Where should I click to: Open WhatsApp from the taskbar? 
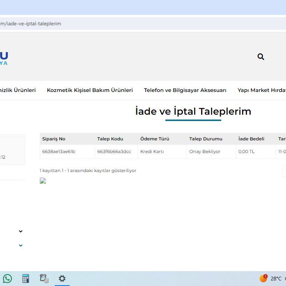pyautogui.click(x=7, y=279)
